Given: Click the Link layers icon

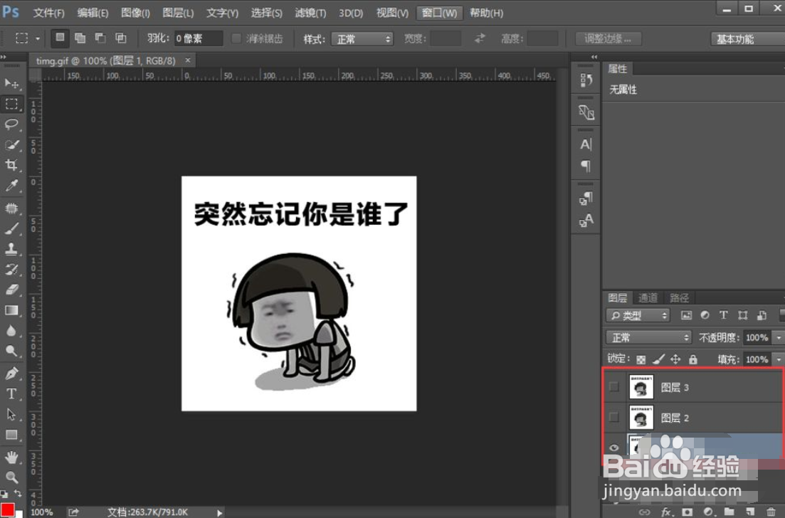Looking at the screenshot, I should [x=646, y=512].
